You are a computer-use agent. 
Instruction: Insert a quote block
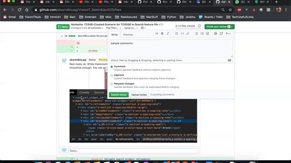[x=176, y=34]
